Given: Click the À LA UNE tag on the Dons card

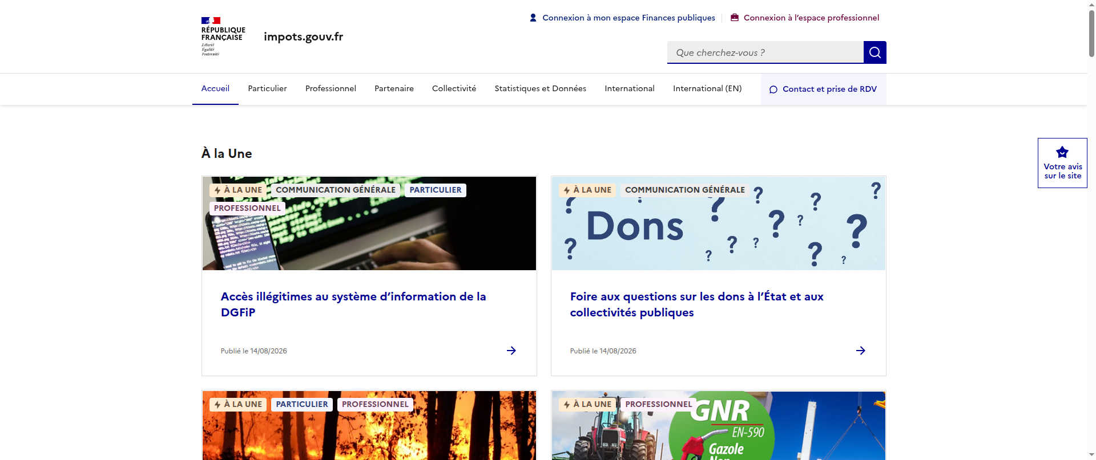Looking at the screenshot, I should (587, 190).
